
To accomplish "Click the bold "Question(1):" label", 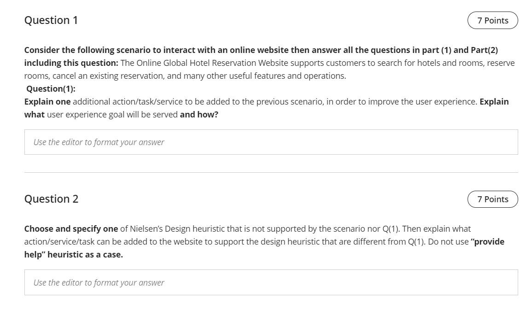I will pos(51,88).
